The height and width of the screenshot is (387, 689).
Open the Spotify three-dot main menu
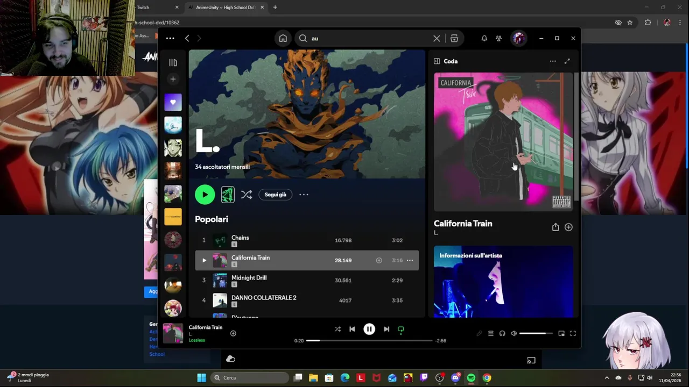coord(170,38)
